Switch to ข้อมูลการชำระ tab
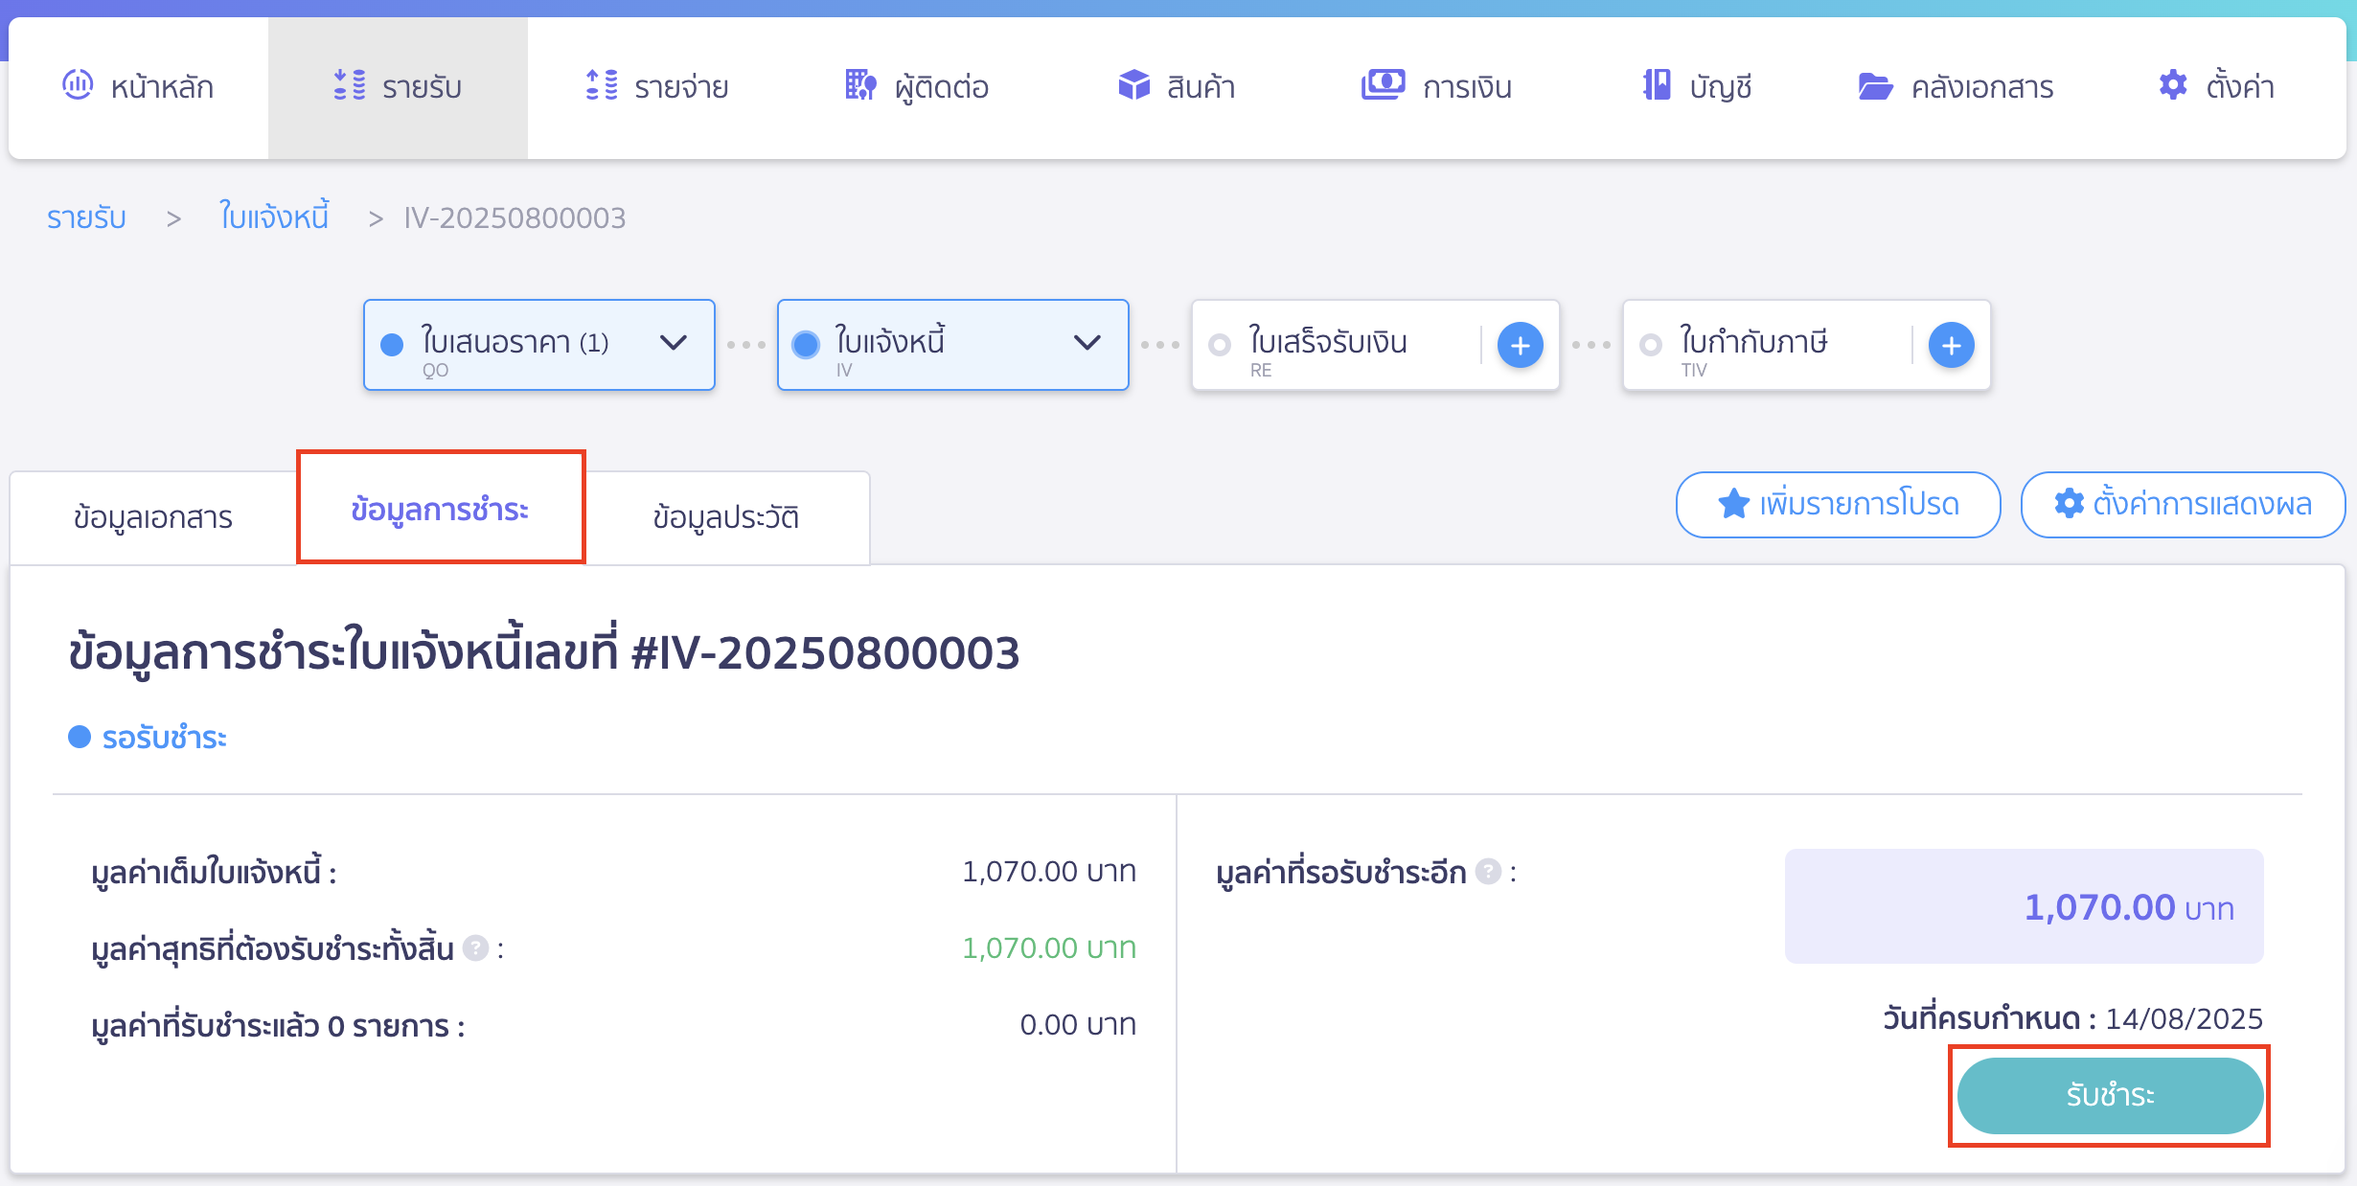 (441, 509)
